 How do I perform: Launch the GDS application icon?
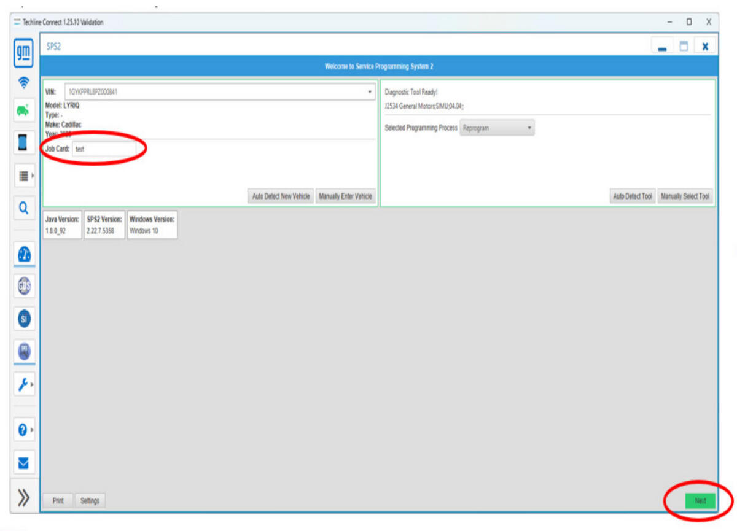click(23, 286)
